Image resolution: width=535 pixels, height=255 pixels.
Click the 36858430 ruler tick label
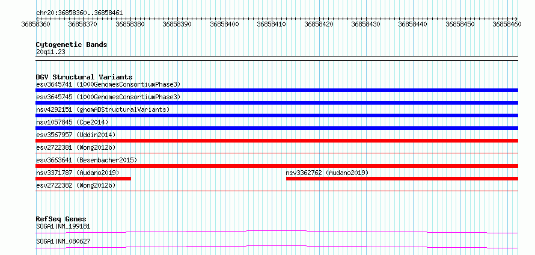[x=365, y=24]
